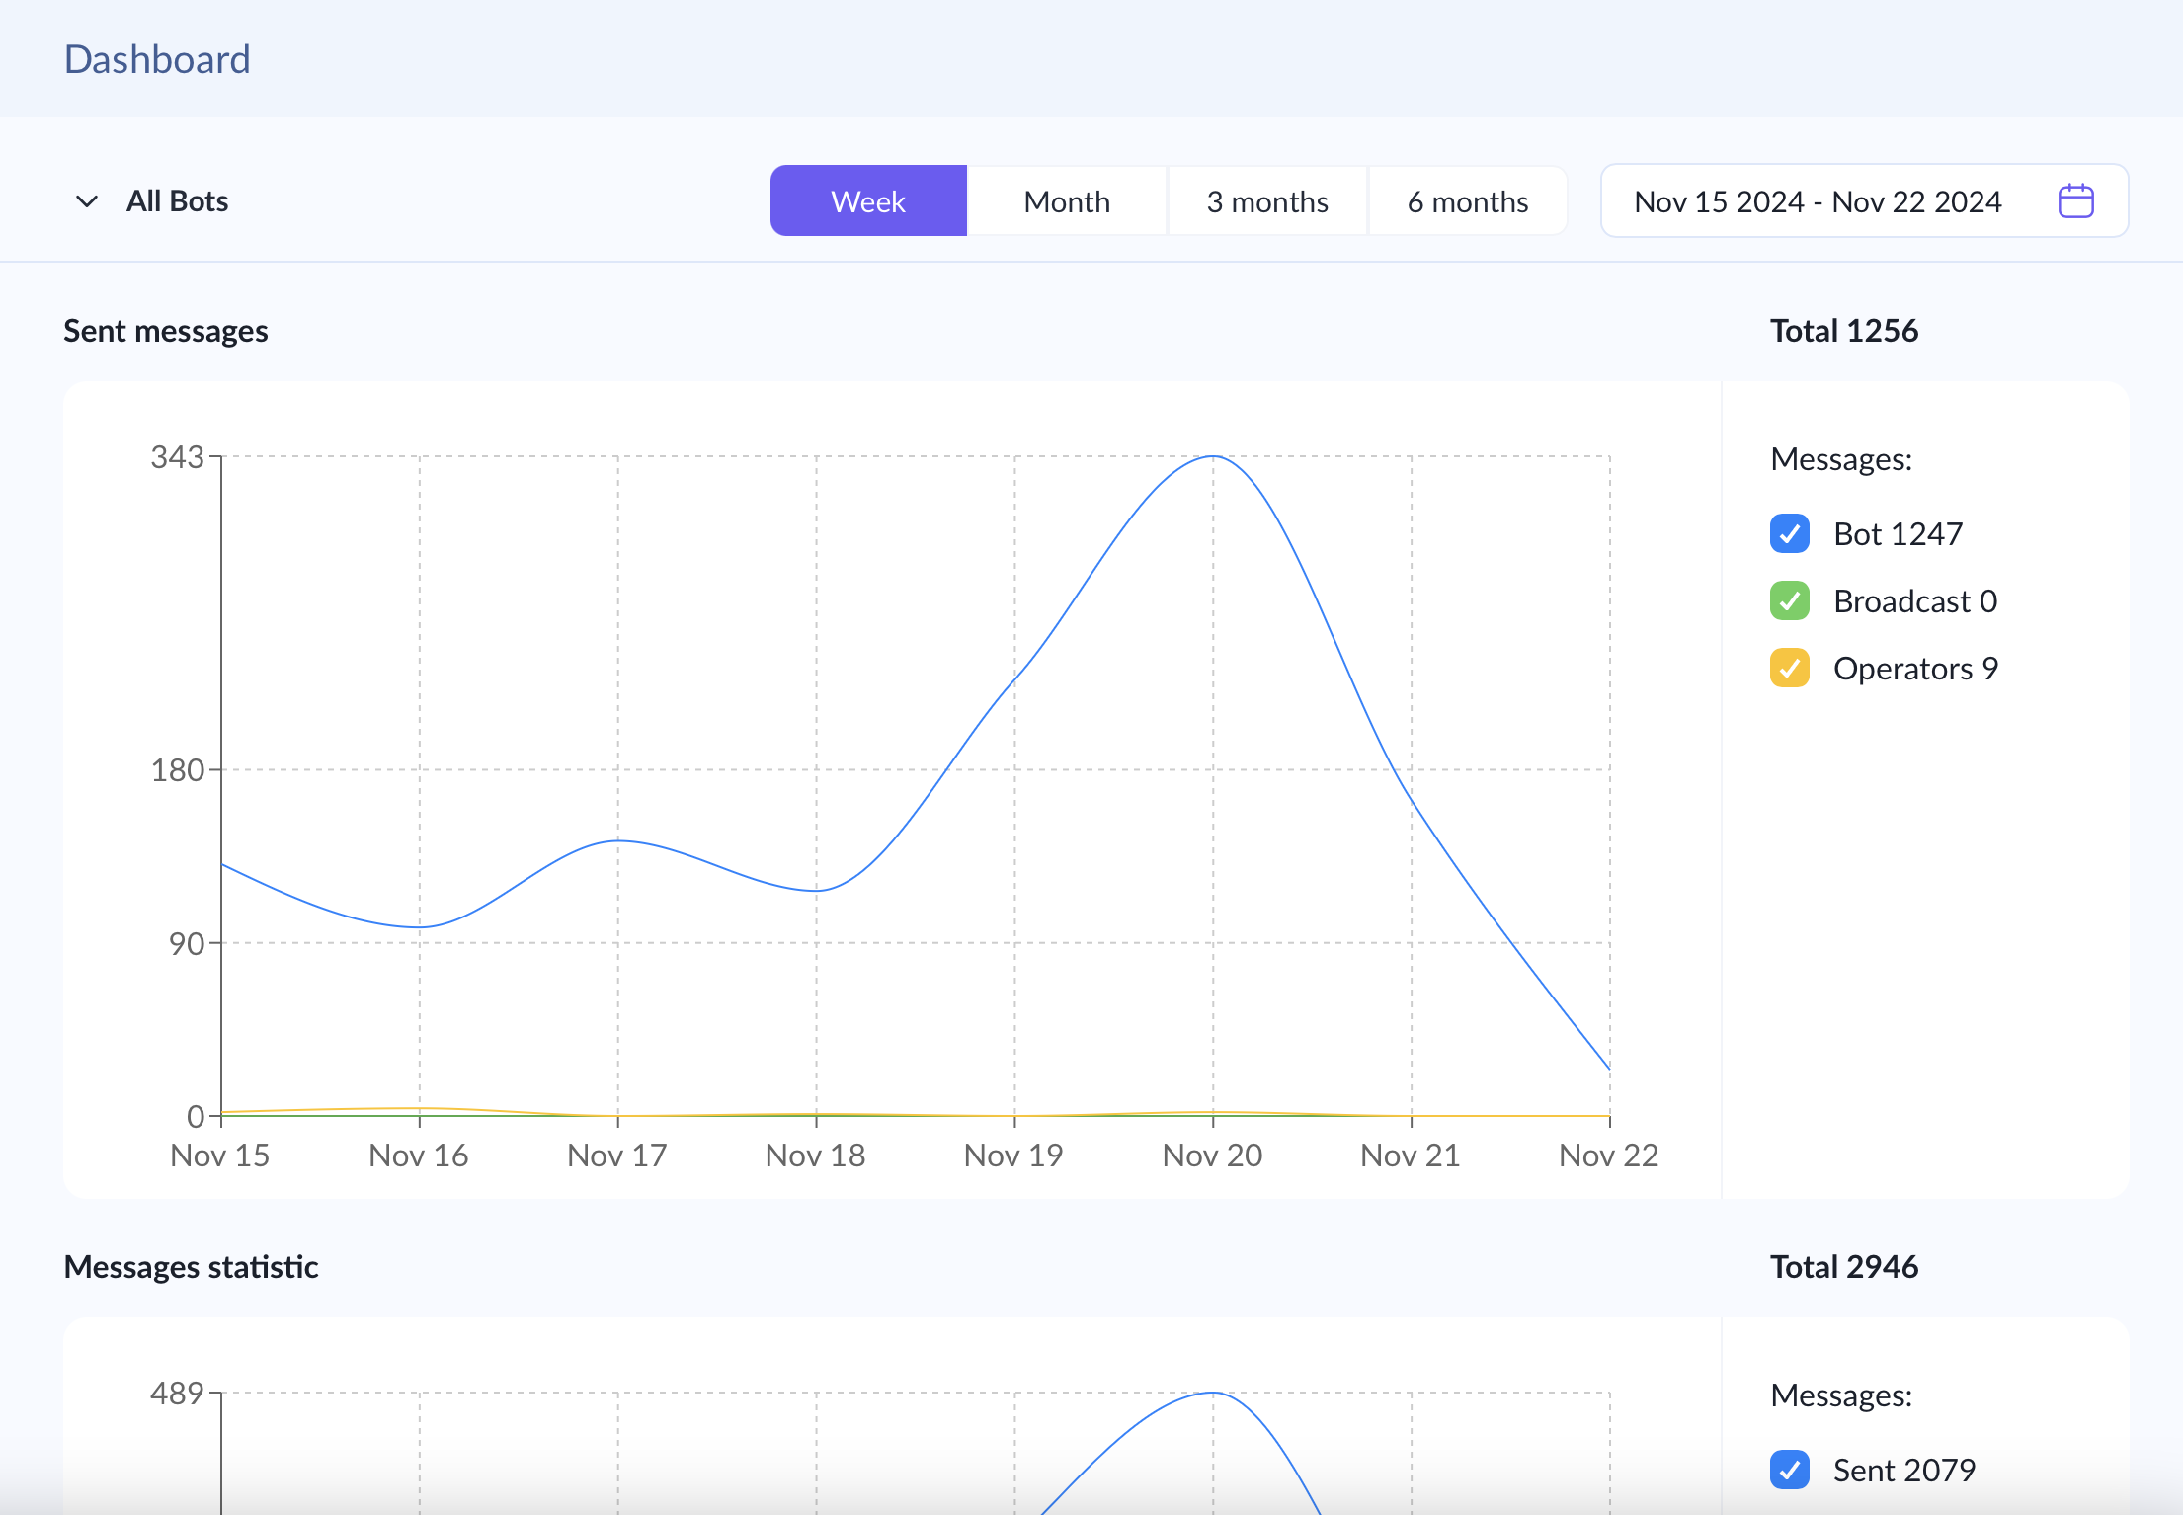Click the Sent messages heading
Screen dimensions: 2183x1515
pos(166,331)
